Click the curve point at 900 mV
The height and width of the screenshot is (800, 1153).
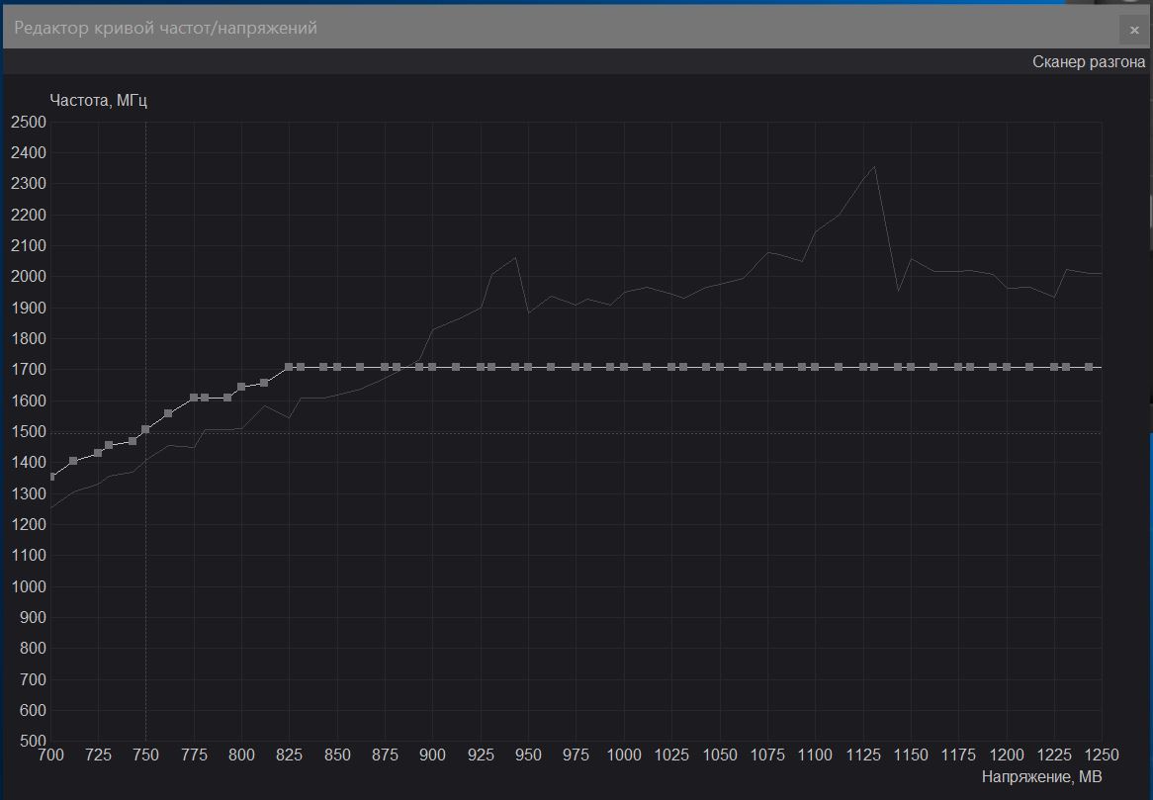[x=432, y=367]
